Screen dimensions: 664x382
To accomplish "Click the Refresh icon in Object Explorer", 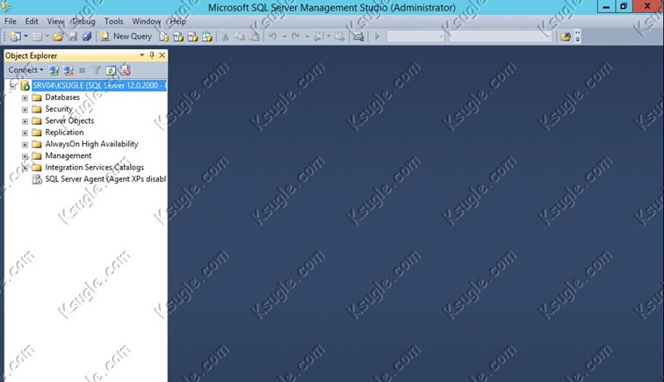I will [x=111, y=70].
